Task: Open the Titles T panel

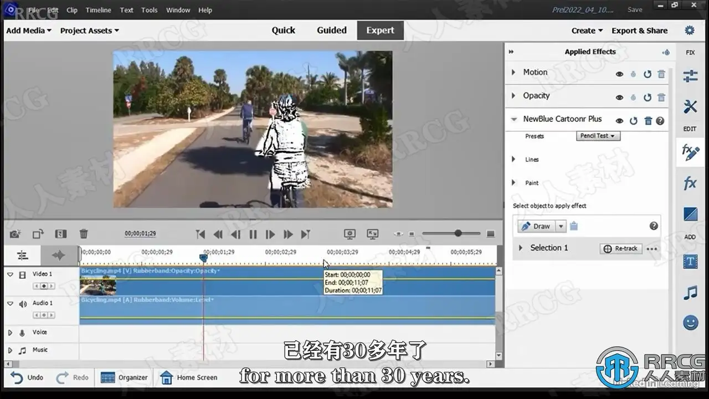Action: click(690, 261)
